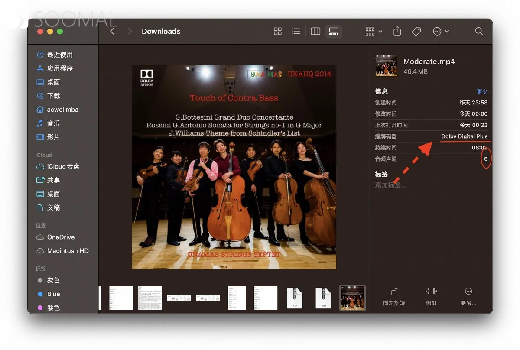Click the tag toolbar icon
520x350 pixels.
pyautogui.click(x=416, y=31)
